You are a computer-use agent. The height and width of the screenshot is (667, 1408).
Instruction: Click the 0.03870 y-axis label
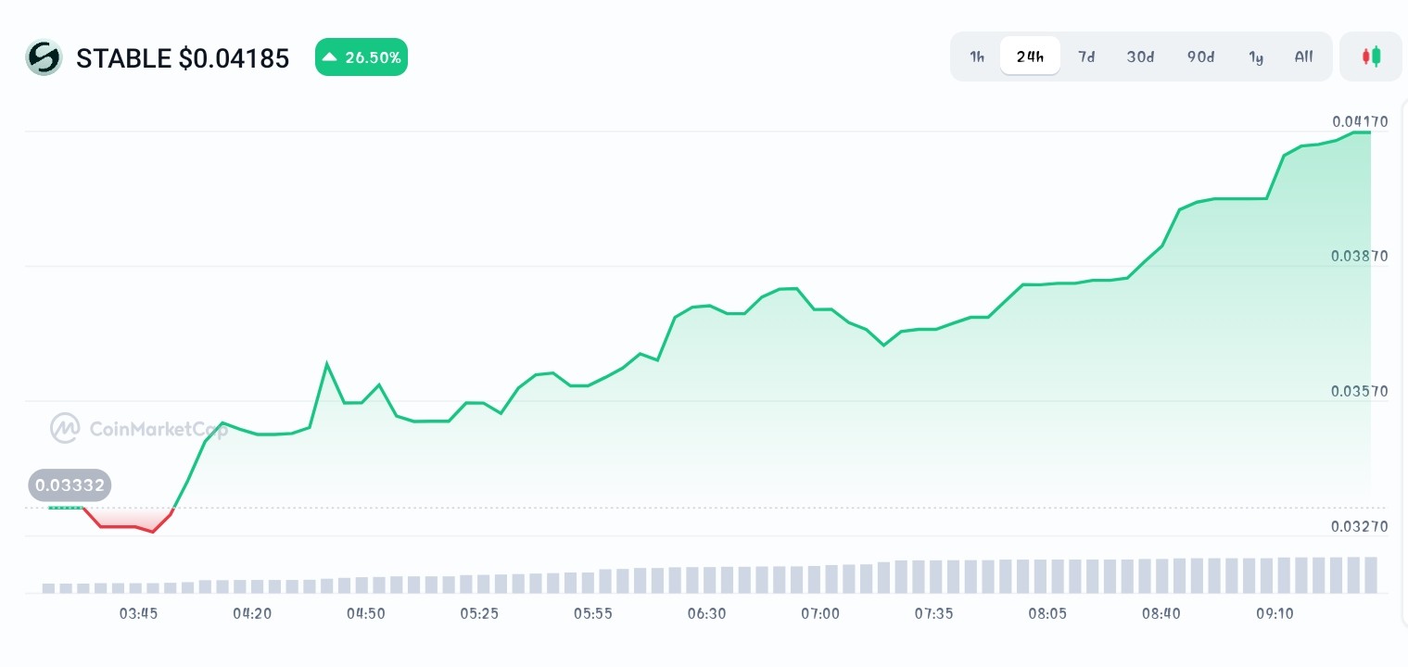tap(1360, 256)
